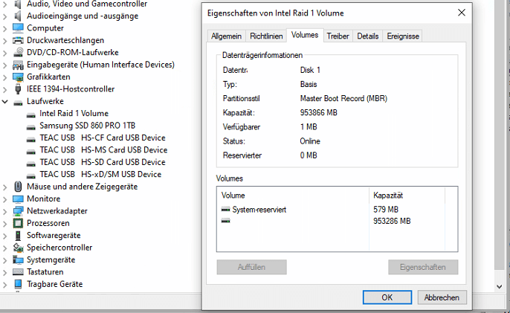Click the Softwaregeräte icon
Viewport: 510px width, 313px height.
pos(18,235)
